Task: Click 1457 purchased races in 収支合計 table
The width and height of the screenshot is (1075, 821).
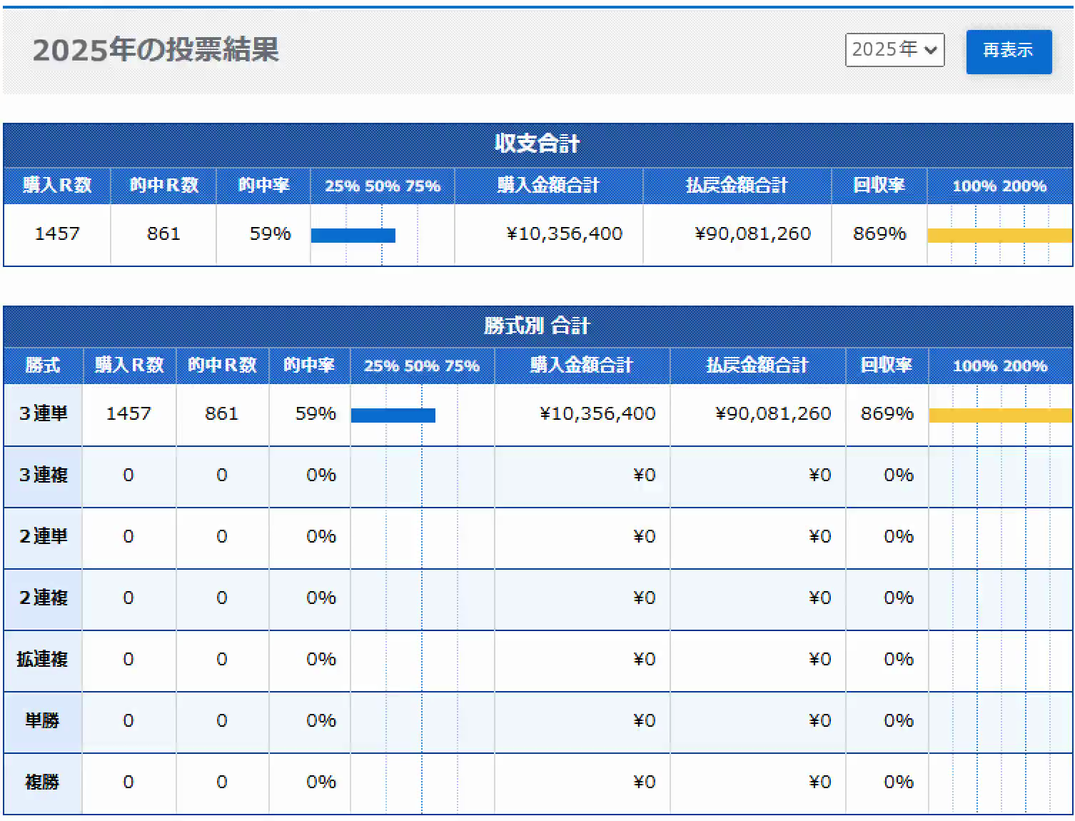Action: coord(57,234)
